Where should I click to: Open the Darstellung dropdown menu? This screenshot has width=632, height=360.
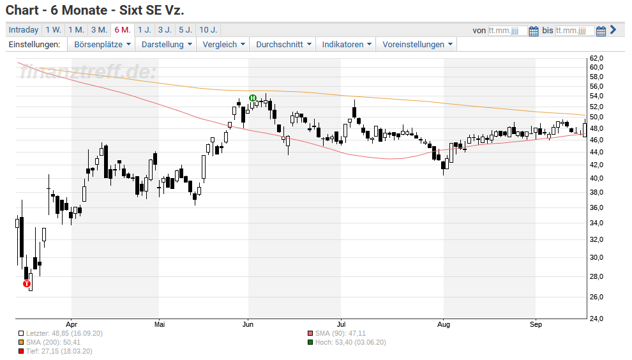coord(167,44)
